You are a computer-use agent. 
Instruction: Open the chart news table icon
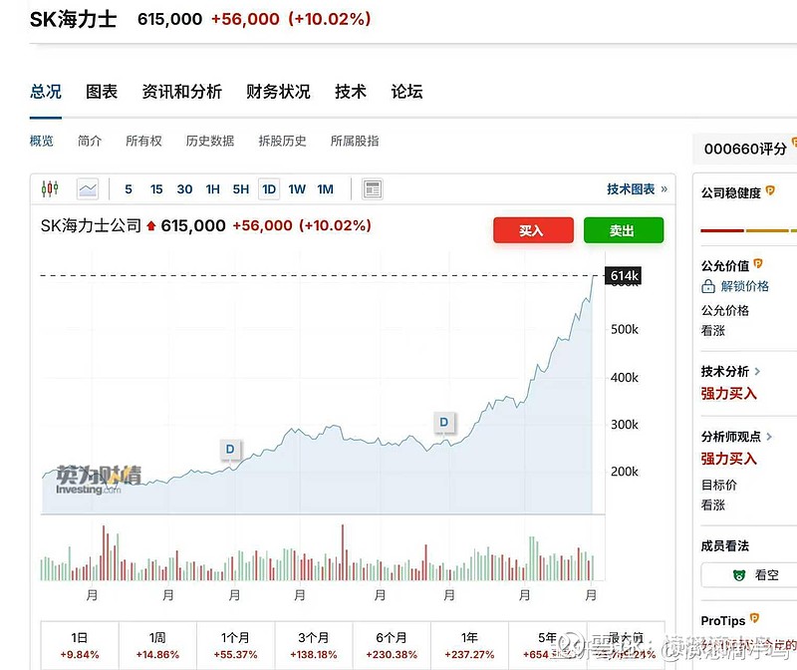(372, 188)
